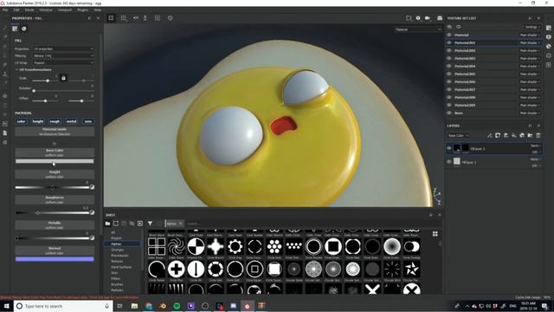Open the Texture Set Settings dropdown
The width and height of the screenshot is (554, 312).
point(532,27)
